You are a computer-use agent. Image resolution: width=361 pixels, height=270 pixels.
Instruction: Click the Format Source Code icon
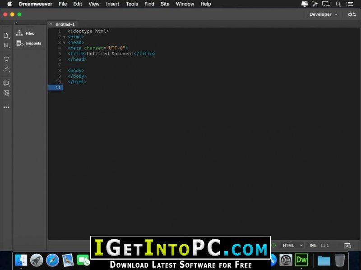pos(6,69)
